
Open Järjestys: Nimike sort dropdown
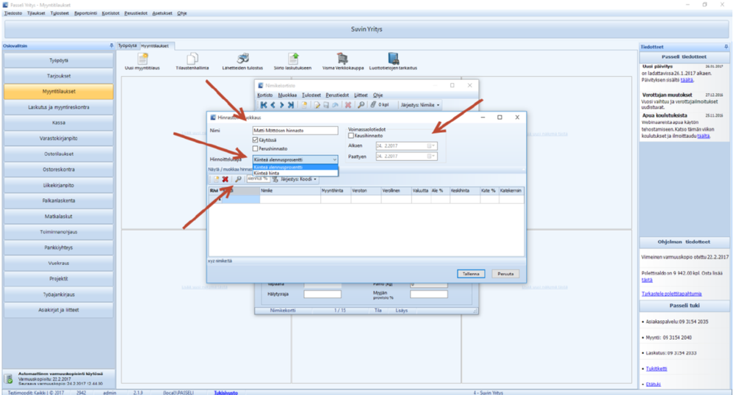420,105
